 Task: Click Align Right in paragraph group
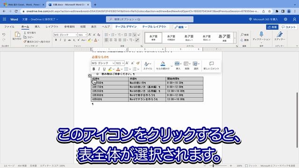(115, 40)
